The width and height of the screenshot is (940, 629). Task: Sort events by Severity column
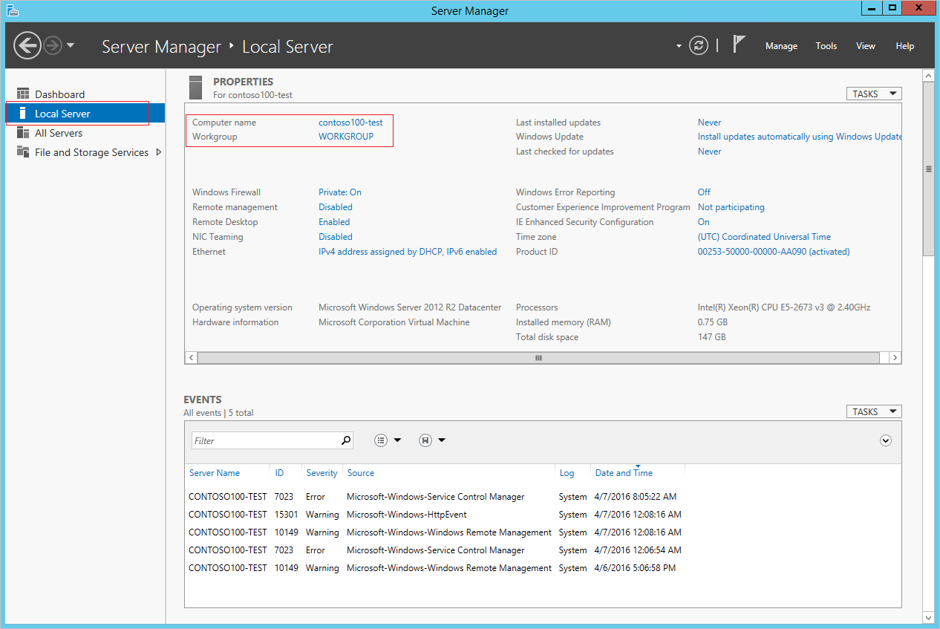pyautogui.click(x=322, y=473)
